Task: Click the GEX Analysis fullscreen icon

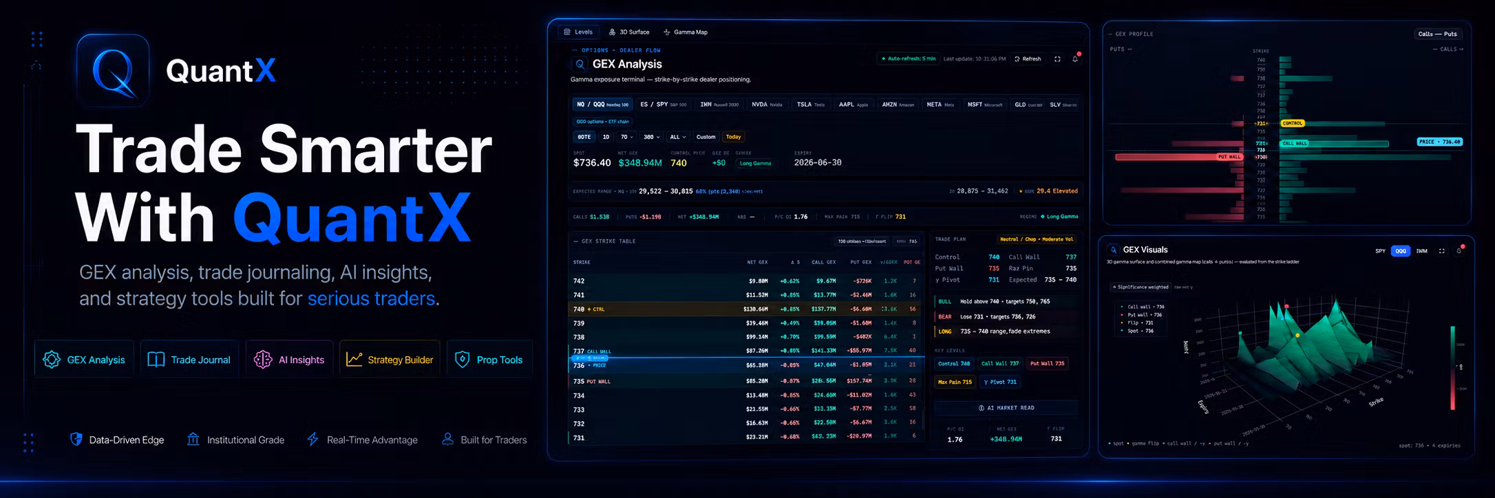Action: [1057, 59]
